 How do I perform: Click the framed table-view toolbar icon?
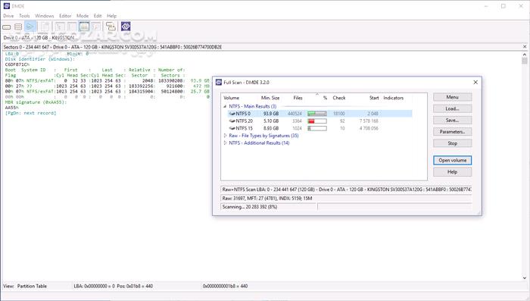pyautogui.click(x=84, y=27)
